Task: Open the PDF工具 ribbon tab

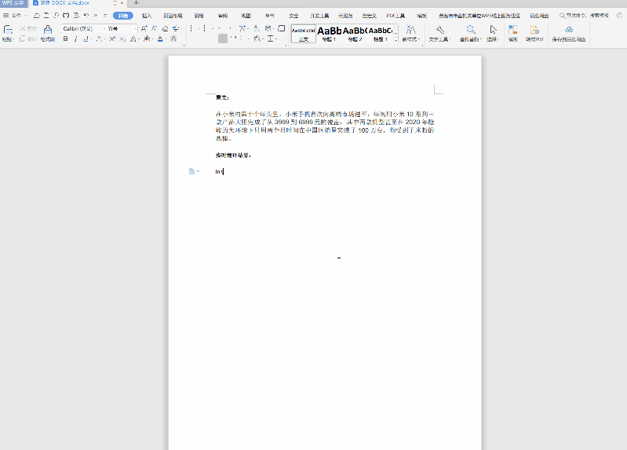Action: point(396,16)
